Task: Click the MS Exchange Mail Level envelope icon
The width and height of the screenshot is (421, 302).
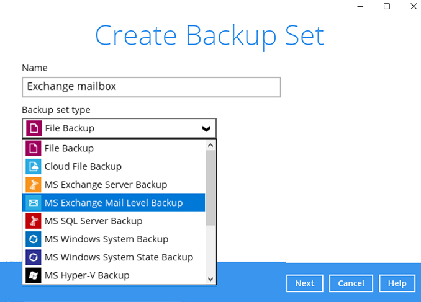Action: tap(34, 203)
